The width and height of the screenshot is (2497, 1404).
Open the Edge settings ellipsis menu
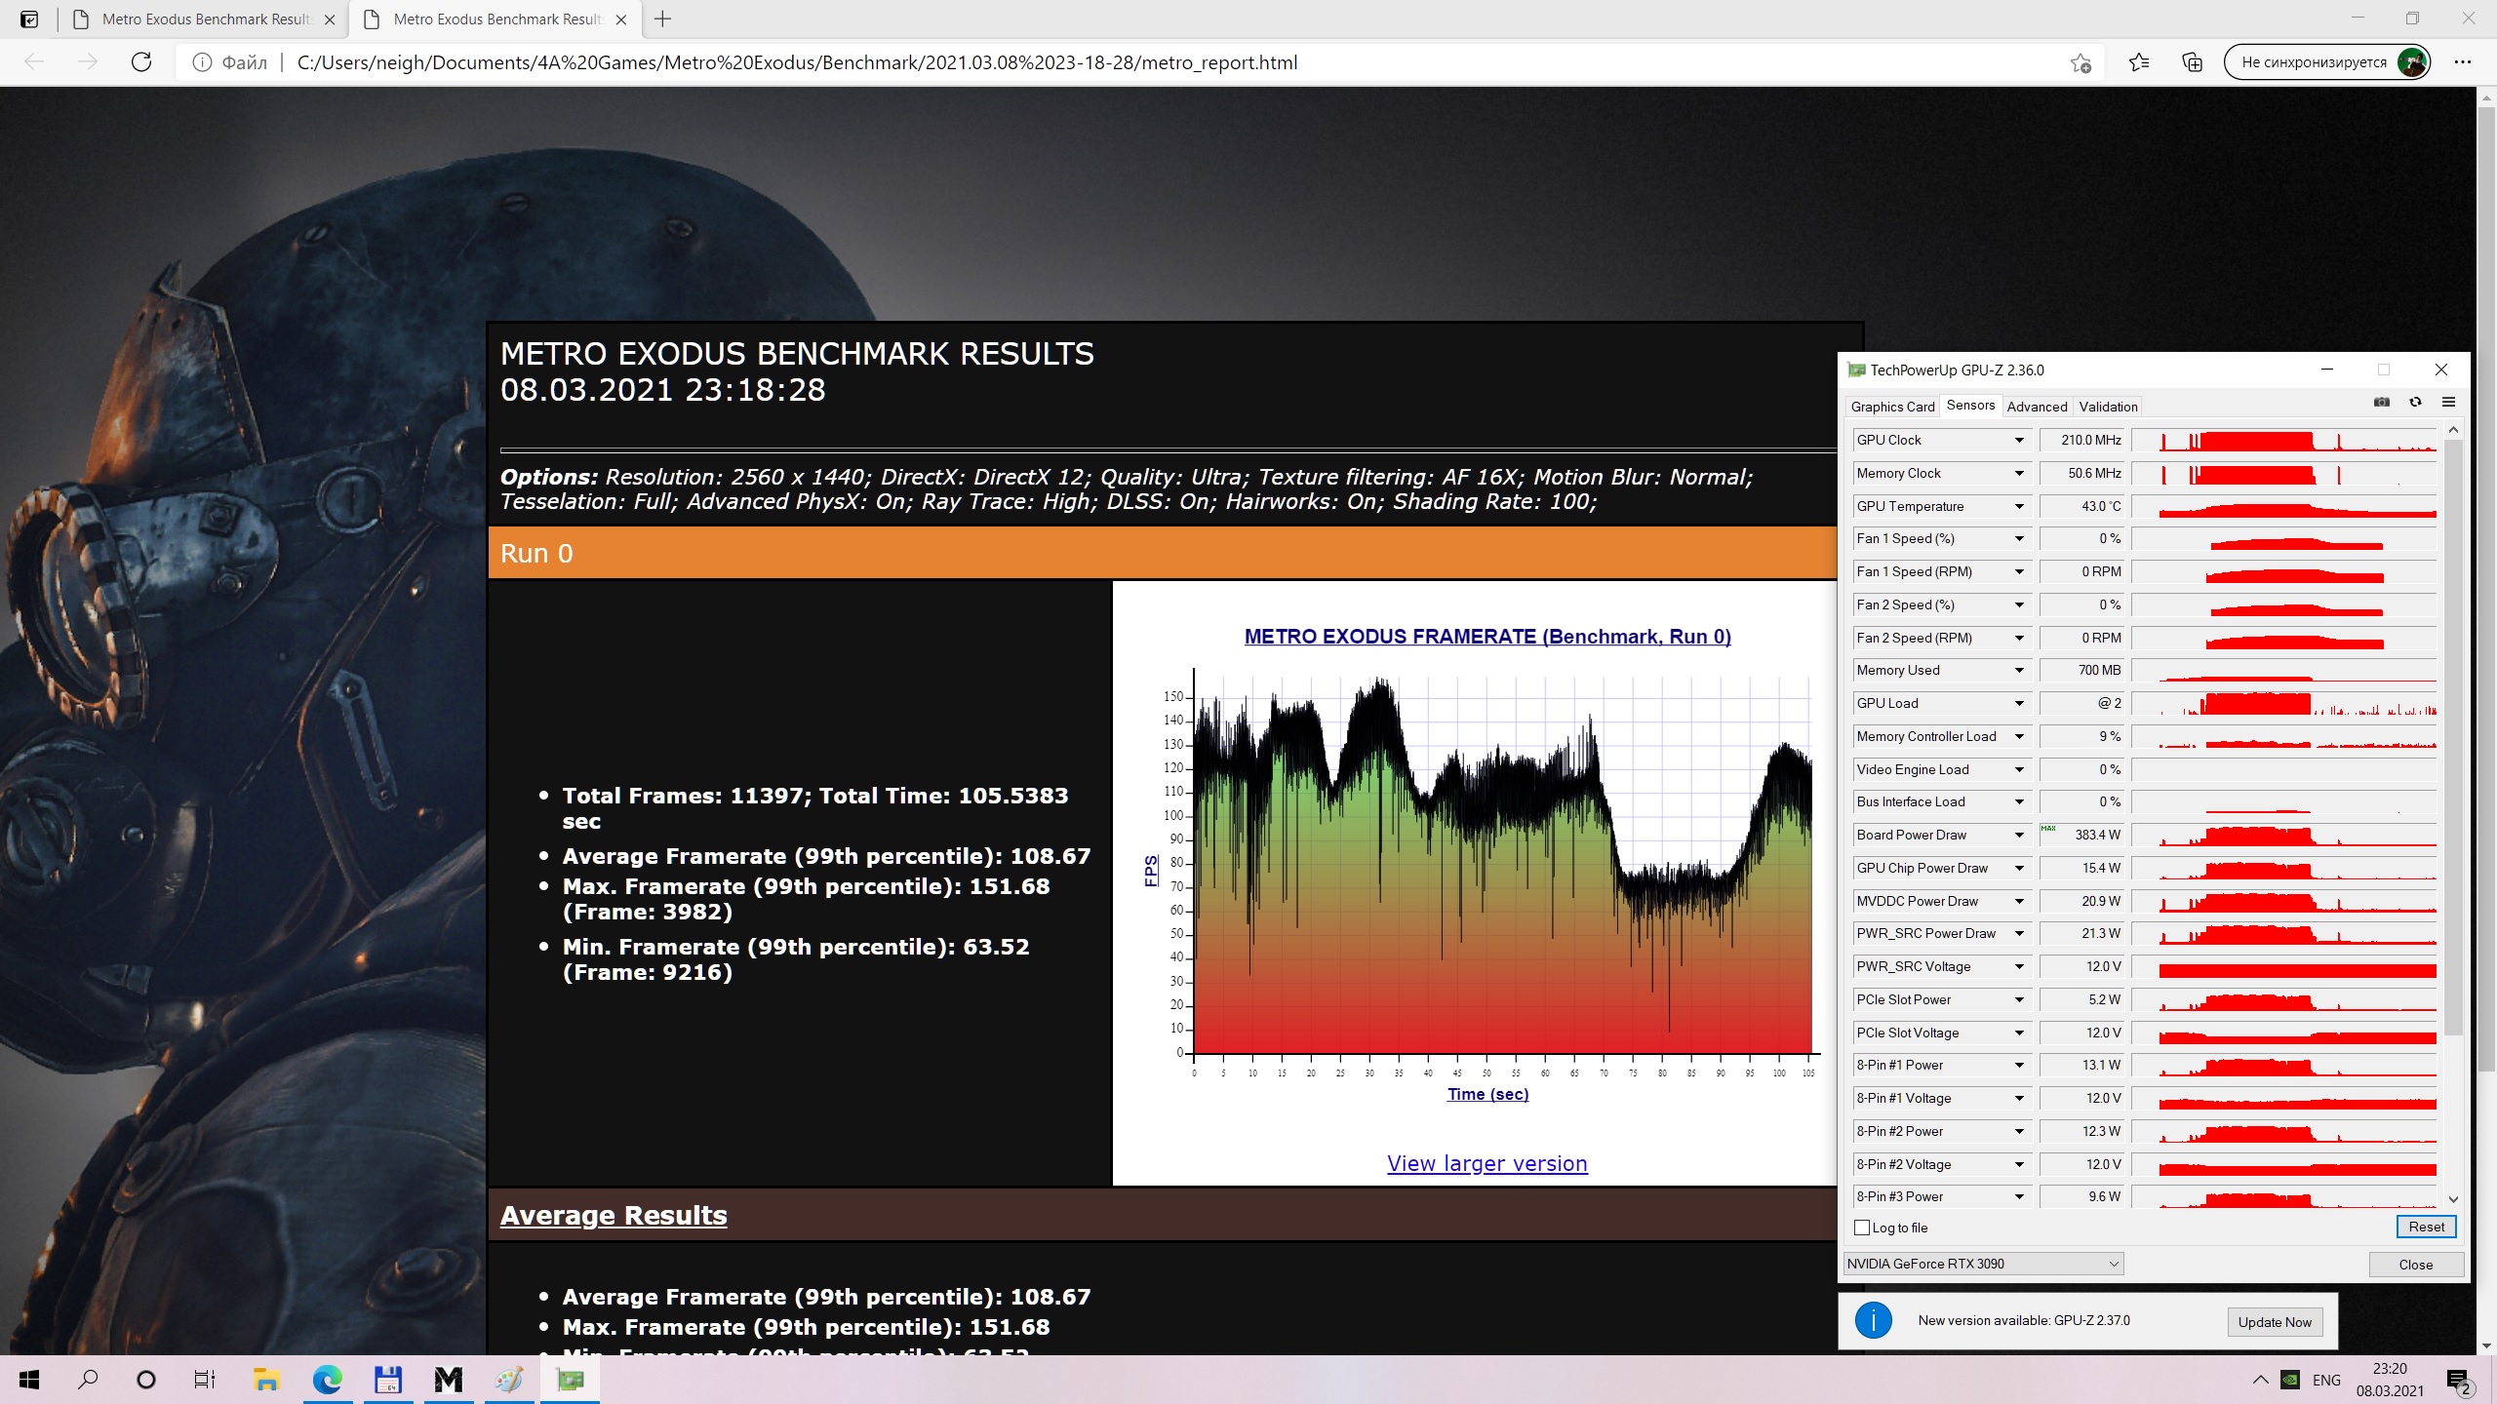coord(2462,62)
